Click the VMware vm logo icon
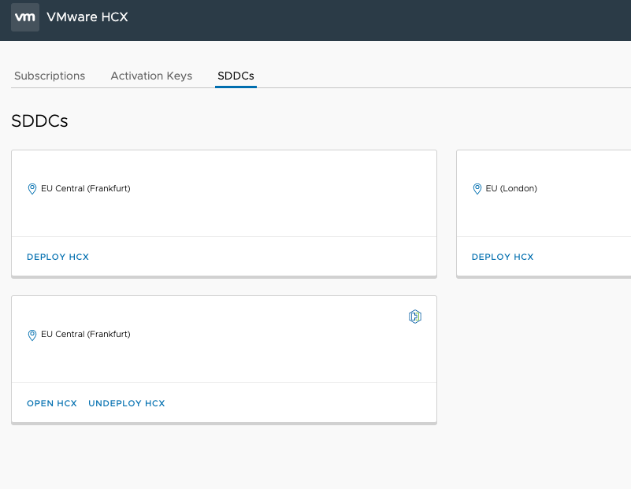Screen dimensions: 631x489 25,17
